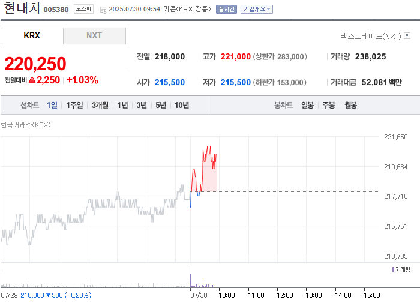Select the 3년 line chart period

coord(142,105)
